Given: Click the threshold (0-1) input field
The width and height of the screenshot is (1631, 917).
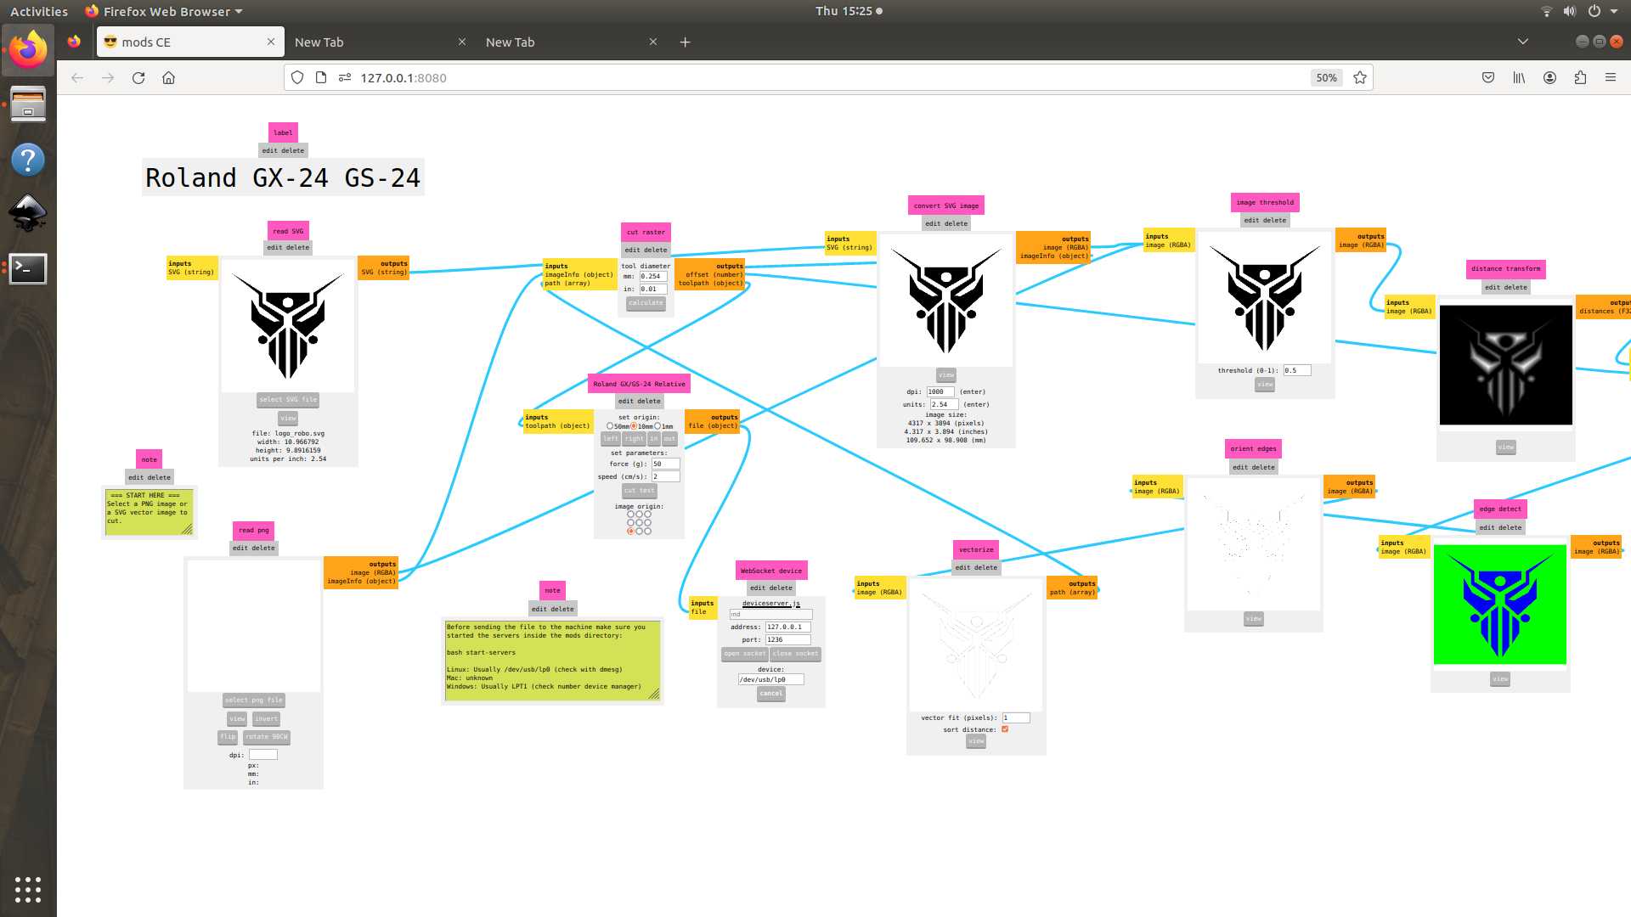Looking at the screenshot, I should 1296,370.
